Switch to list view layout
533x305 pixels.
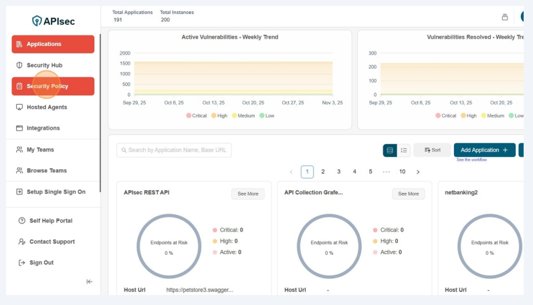(x=404, y=150)
